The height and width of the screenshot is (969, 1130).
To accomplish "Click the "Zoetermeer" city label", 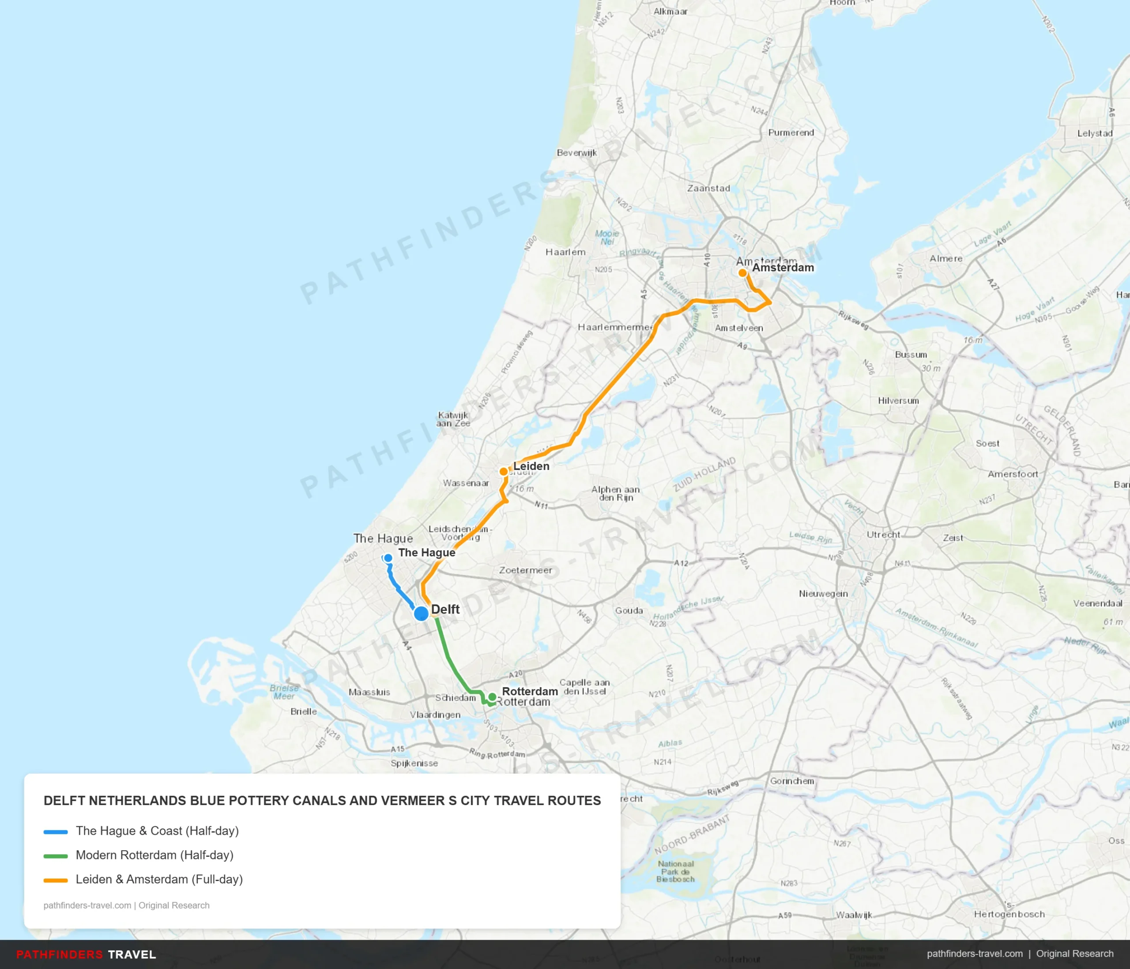I will pyautogui.click(x=526, y=570).
